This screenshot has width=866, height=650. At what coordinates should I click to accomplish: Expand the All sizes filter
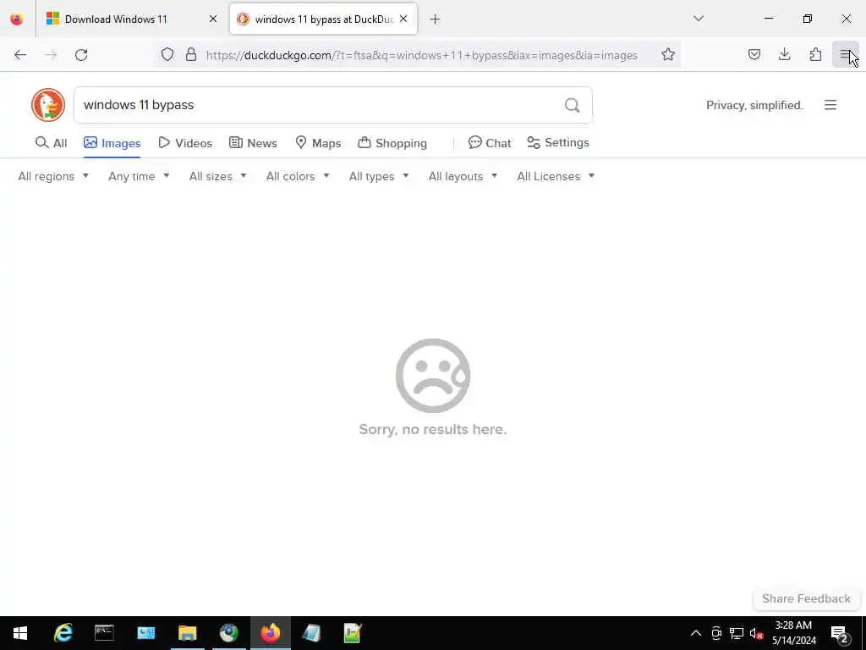(217, 176)
